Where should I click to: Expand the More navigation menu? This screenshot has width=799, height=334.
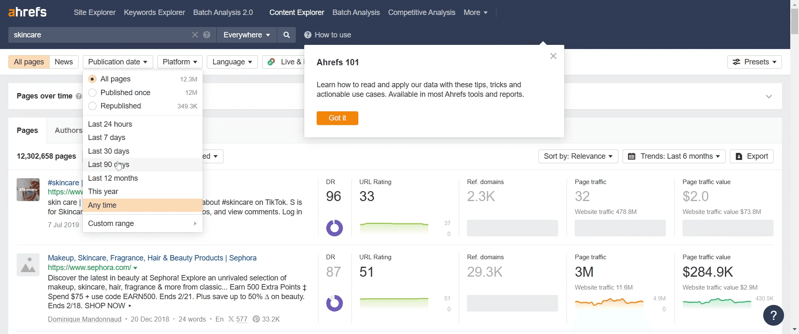[x=475, y=12]
